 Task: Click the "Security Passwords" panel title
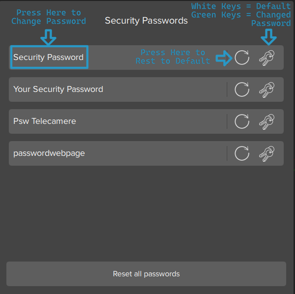146,21
